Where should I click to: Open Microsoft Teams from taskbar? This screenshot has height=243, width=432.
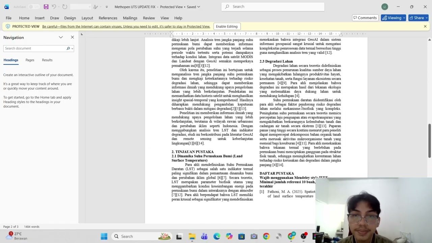tap(204, 237)
